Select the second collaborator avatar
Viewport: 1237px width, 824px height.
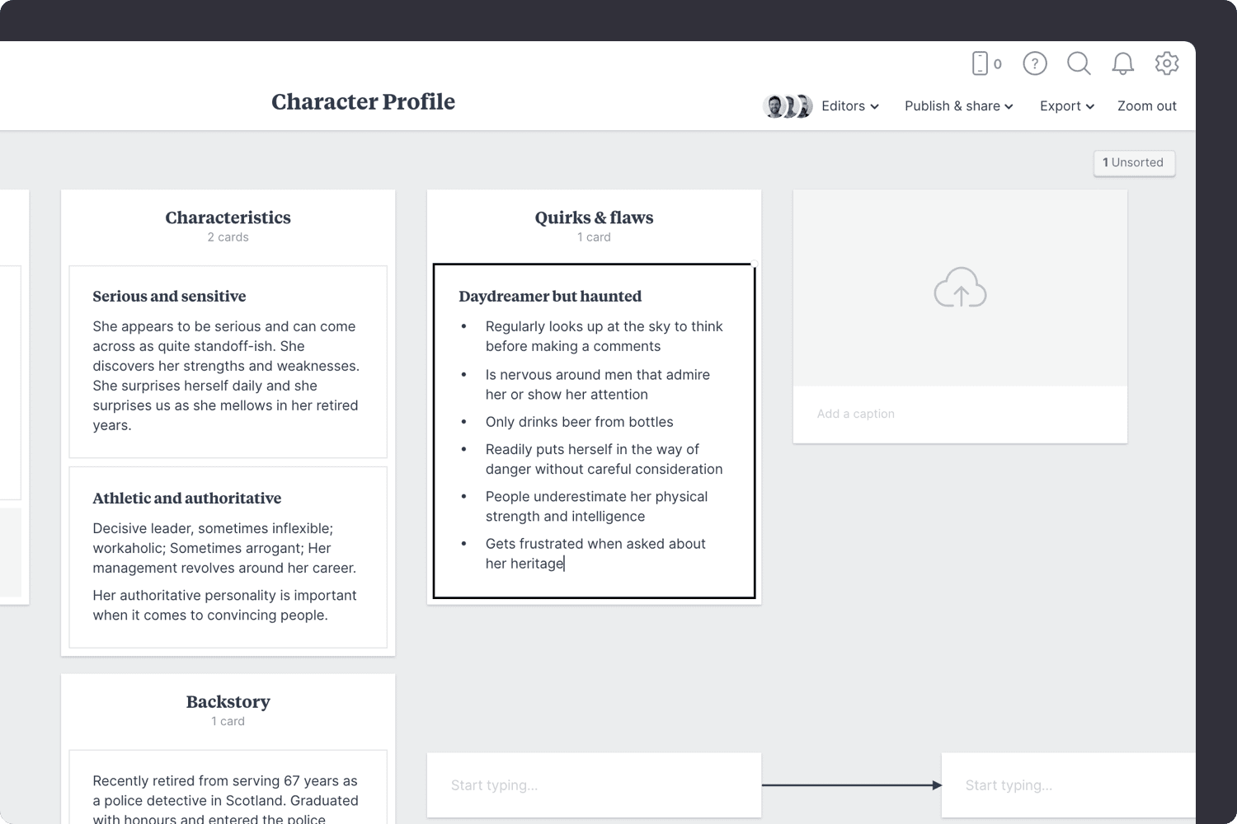point(792,105)
